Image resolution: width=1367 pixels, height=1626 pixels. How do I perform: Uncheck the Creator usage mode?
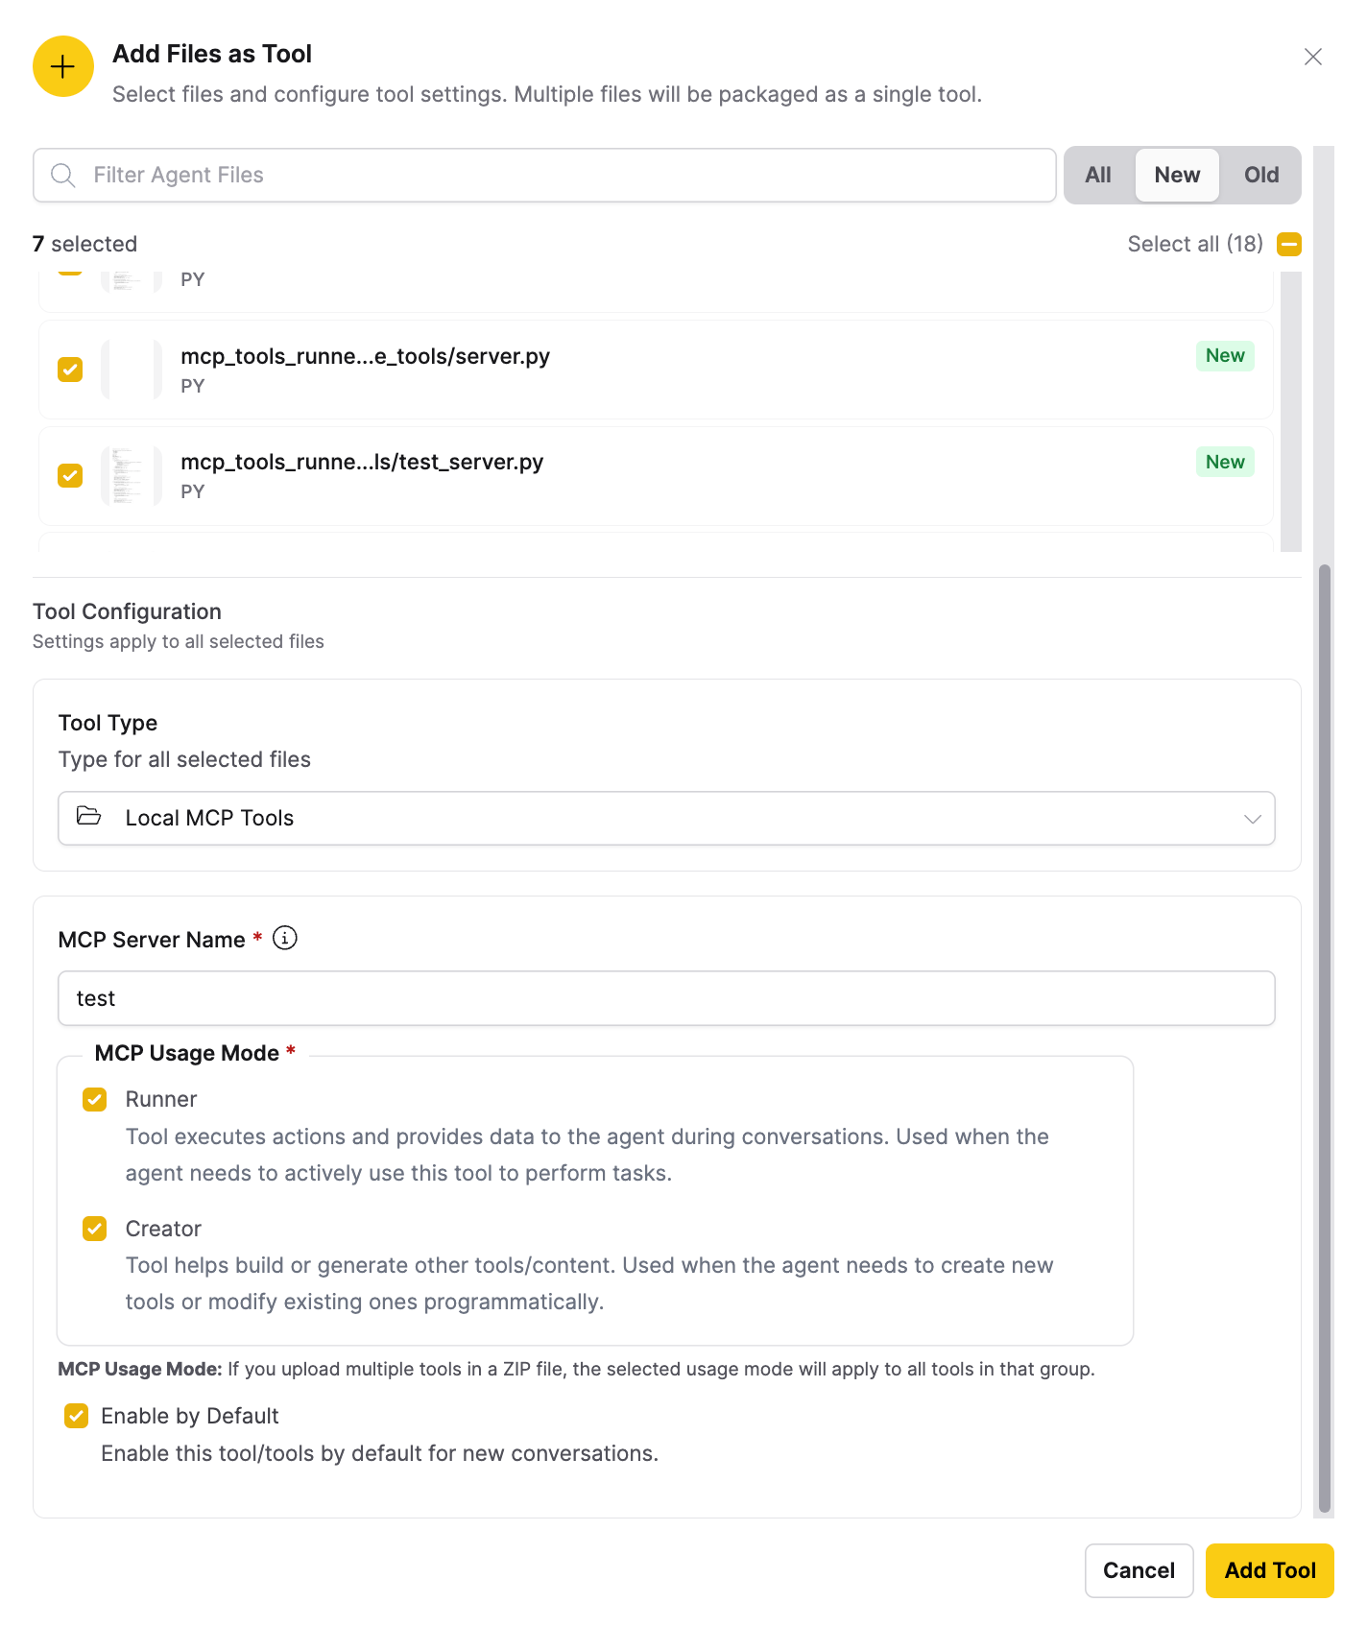pos(94,1229)
